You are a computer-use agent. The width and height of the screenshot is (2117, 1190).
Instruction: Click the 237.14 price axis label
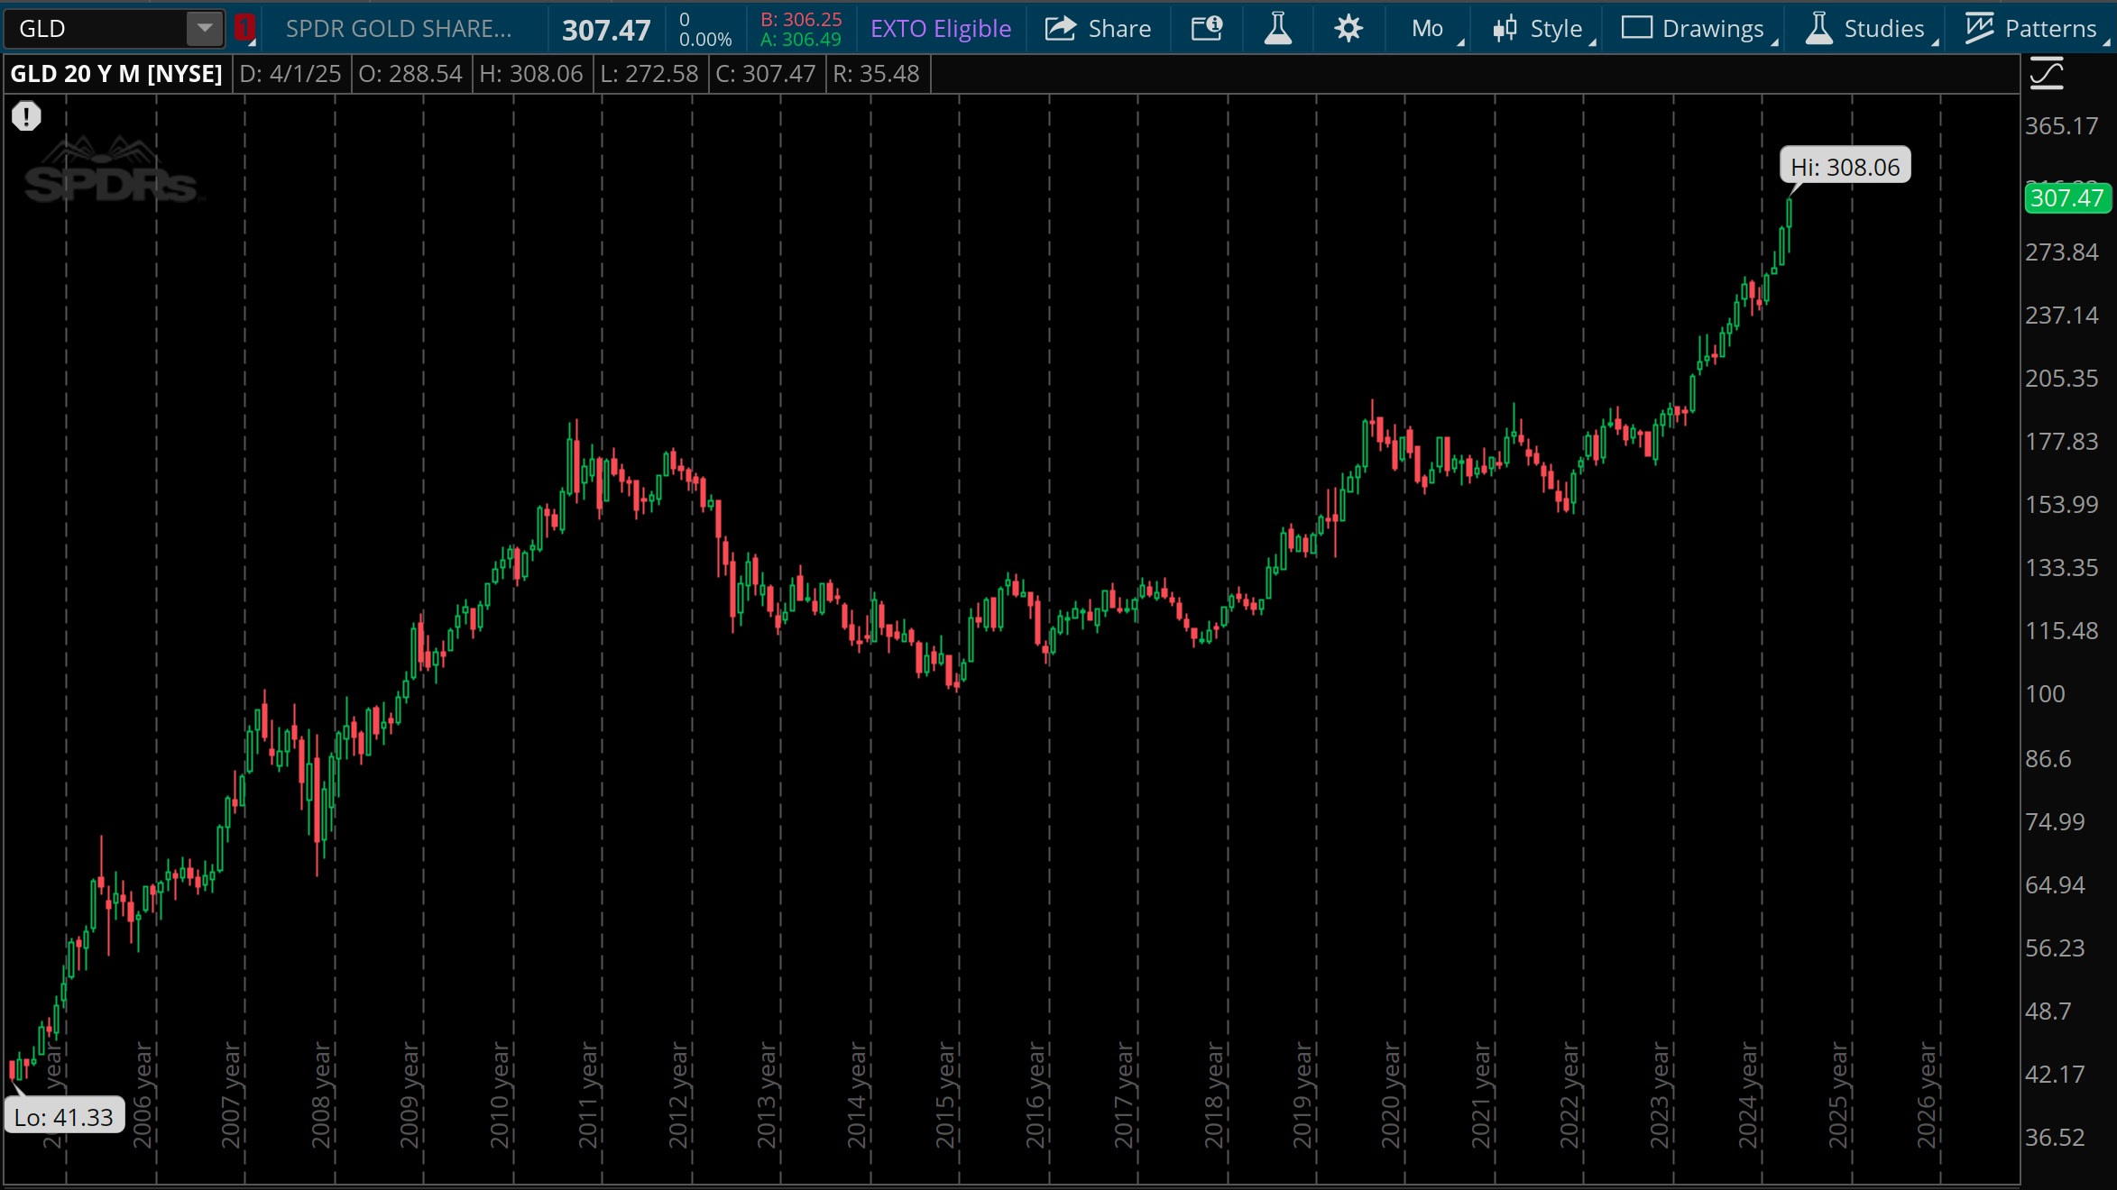coord(2062,315)
